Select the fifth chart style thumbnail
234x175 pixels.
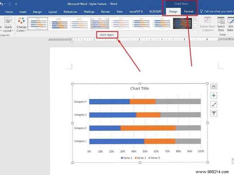pyautogui.click(x=120, y=24)
